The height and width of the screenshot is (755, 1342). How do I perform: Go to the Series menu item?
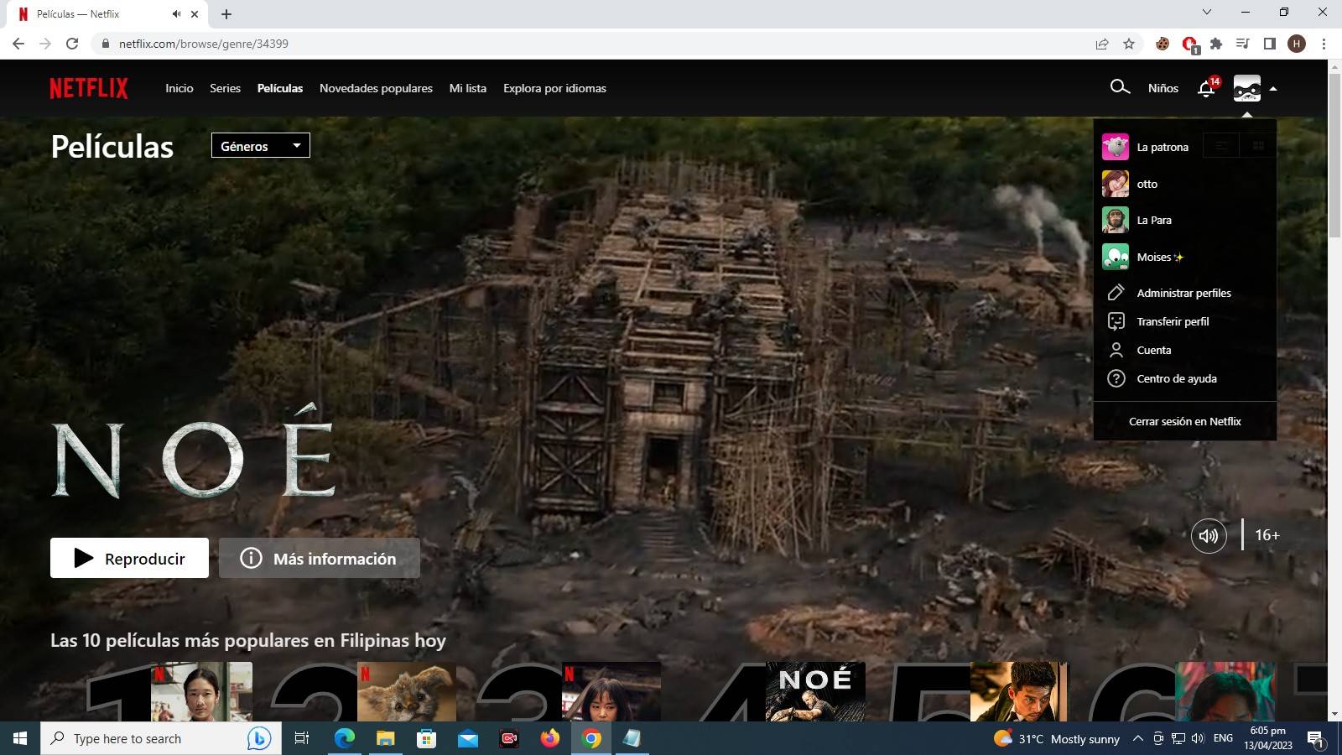click(x=225, y=88)
